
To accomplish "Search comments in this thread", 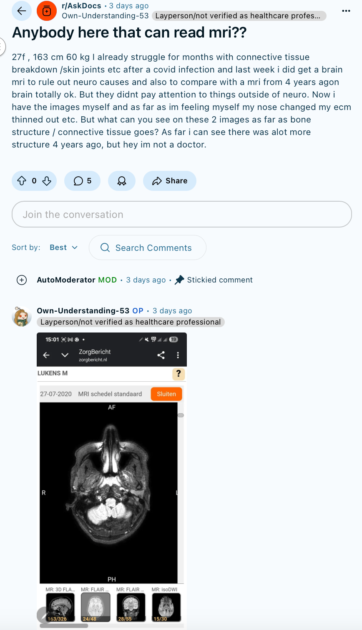I will click(x=148, y=247).
